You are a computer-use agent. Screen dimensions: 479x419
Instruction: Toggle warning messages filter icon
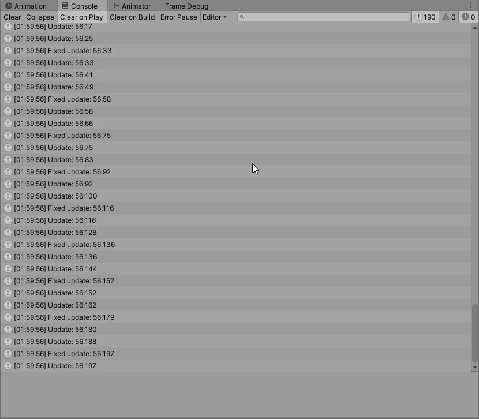(449, 17)
